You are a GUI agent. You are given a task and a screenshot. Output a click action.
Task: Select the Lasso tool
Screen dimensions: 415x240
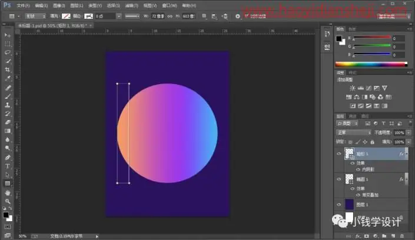coord(8,53)
